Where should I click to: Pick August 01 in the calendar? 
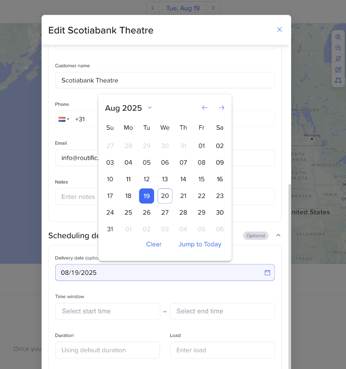pos(201,146)
